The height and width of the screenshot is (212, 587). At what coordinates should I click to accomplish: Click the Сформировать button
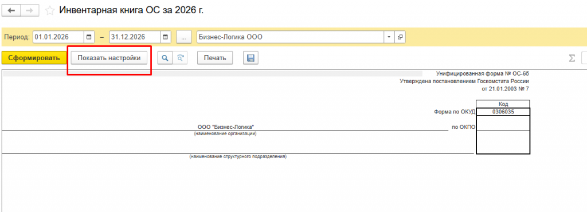click(34, 58)
